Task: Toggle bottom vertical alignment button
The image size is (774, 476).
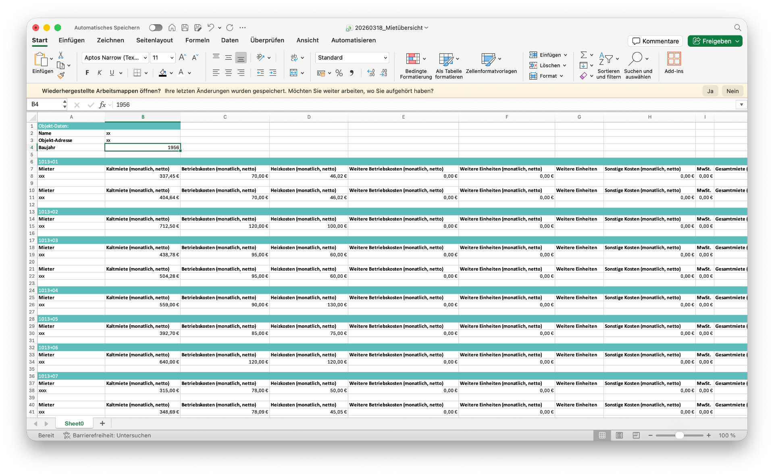Action: click(x=241, y=58)
